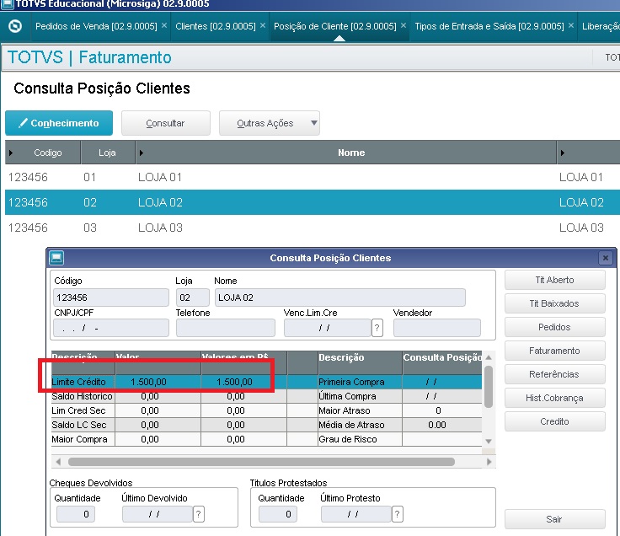Viewport: 620px width, 536px height.
Task: Click the Última Compra cell
Action: pyautogui.click(x=360, y=396)
